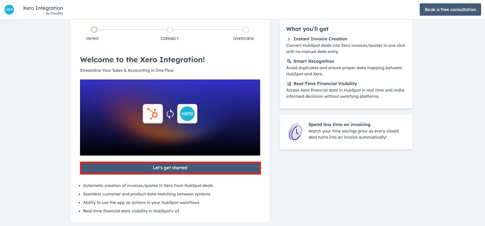Click the chart icon beside Real-Time Financial Visibility
This screenshot has height=226, width=485.
click(289, 84)
